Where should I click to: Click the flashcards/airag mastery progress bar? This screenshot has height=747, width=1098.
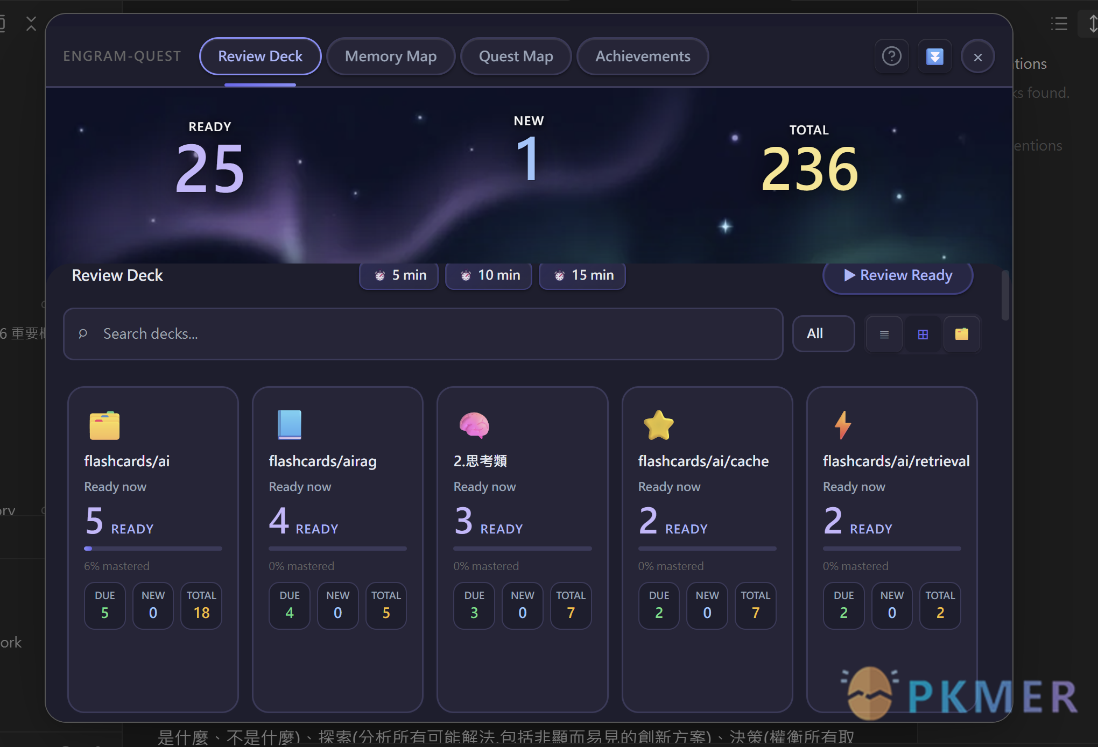tap(337, 549)
